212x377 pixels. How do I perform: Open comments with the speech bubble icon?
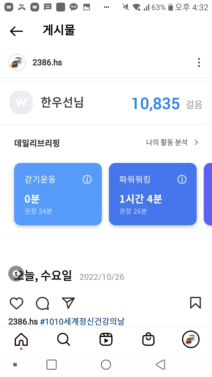[42, 303]
